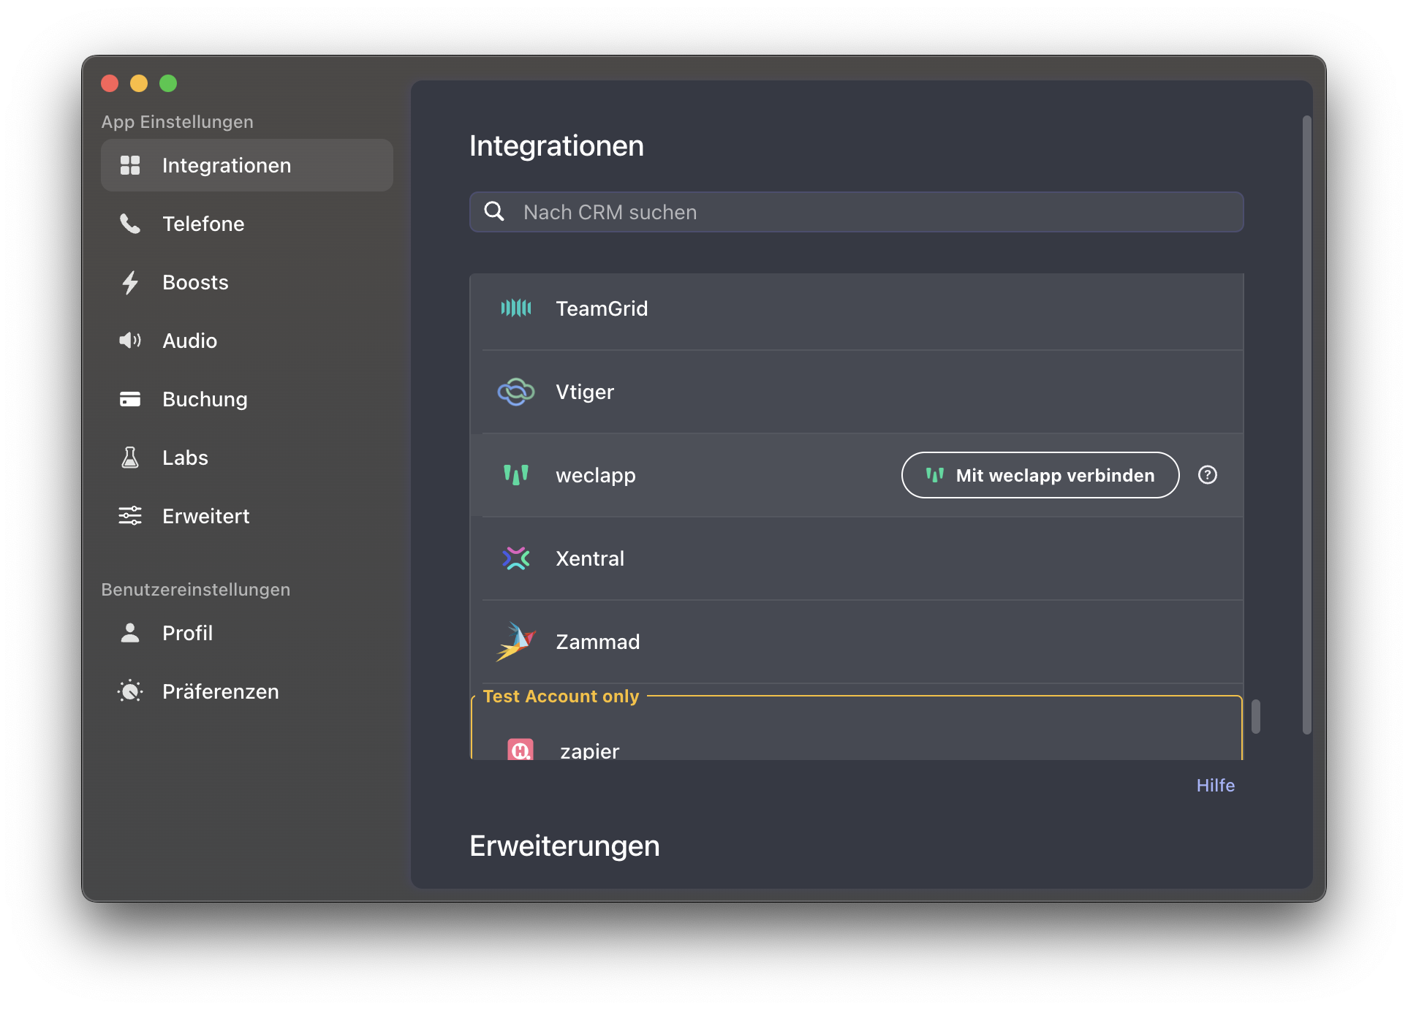Click the green zoom window button
Viewport: 1408px width, 1010px height.
pos(168,83)
